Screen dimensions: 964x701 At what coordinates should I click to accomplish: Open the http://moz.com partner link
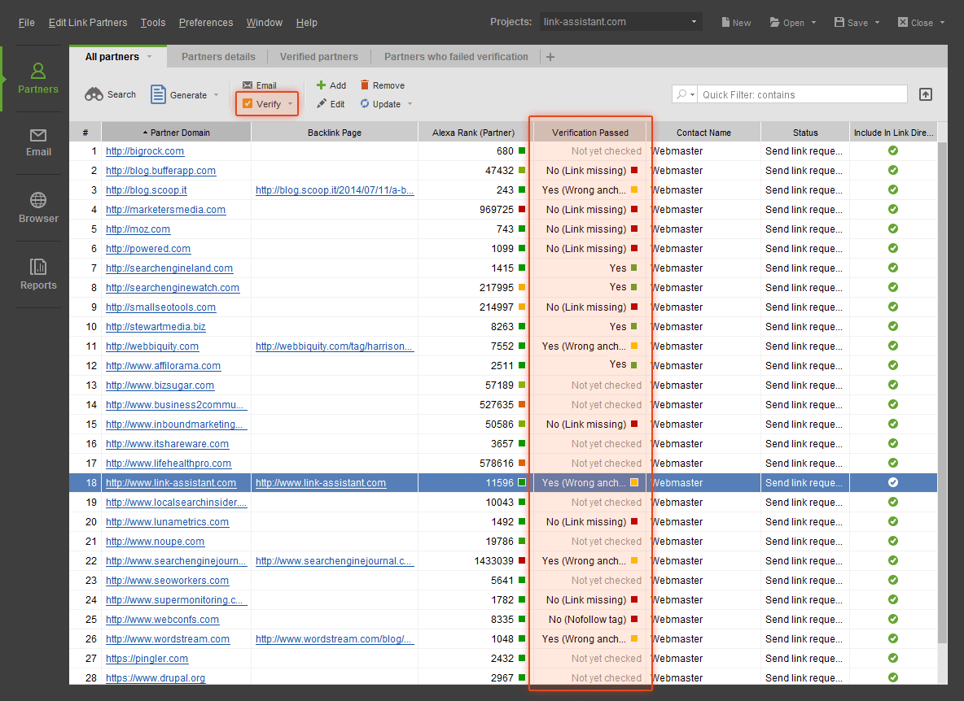click(x=138, y=229)
